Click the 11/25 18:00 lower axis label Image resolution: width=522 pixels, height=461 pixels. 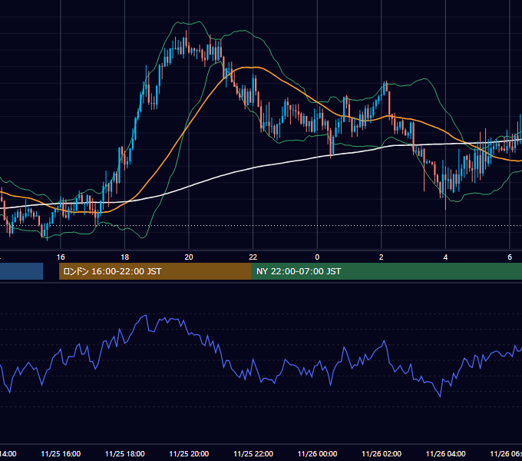125,454
